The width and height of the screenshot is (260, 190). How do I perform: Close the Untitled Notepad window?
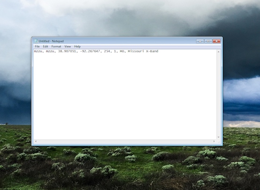(x=216, y=41)
